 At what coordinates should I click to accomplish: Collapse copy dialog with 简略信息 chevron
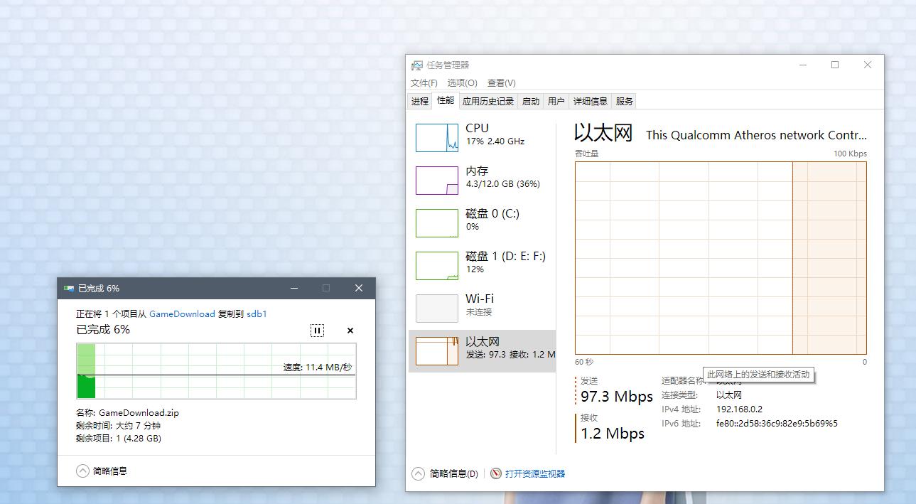click(83, 471)
